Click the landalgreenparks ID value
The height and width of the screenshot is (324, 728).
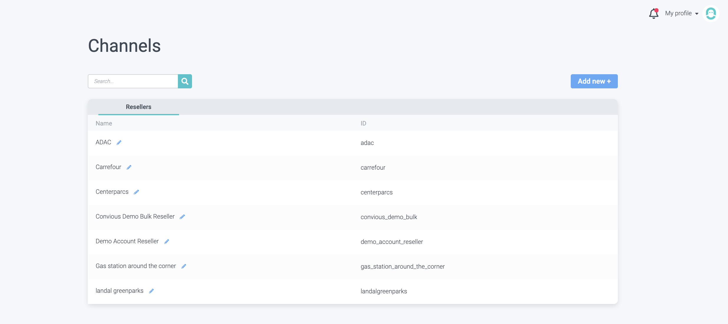click(x=384, y=291)
